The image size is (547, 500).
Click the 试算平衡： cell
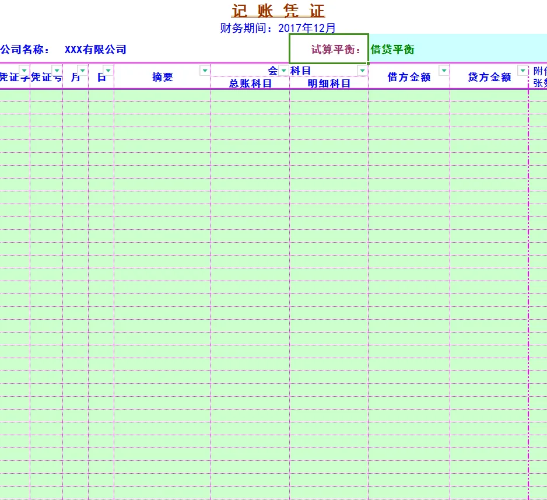[329, 49]
